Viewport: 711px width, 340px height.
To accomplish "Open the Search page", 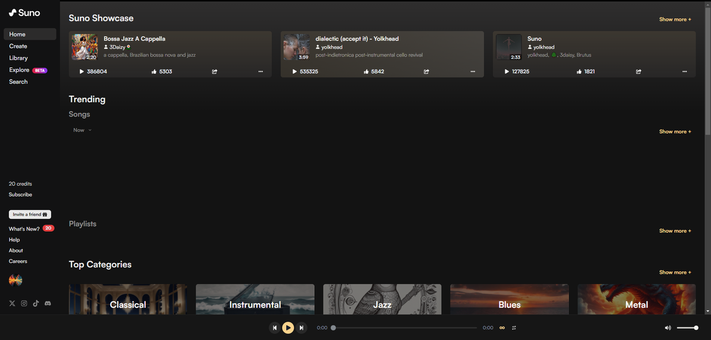I will [18, 82].
